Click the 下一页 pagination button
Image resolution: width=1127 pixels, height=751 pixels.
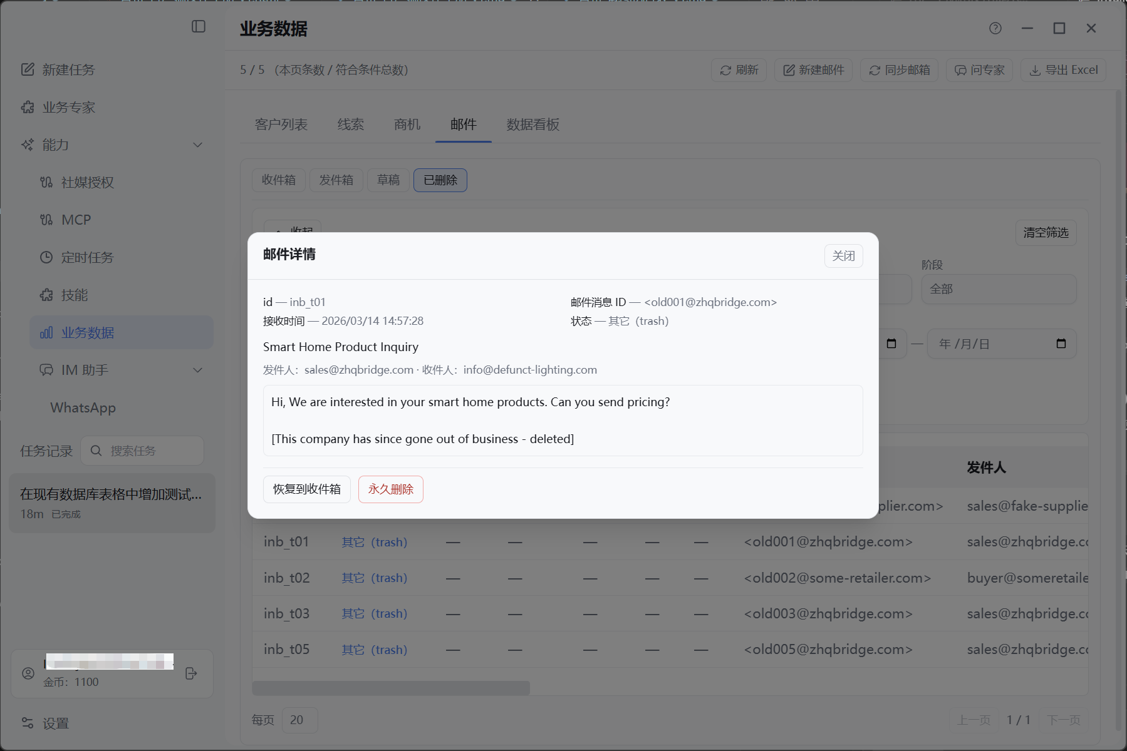[x=1064, y=720]
